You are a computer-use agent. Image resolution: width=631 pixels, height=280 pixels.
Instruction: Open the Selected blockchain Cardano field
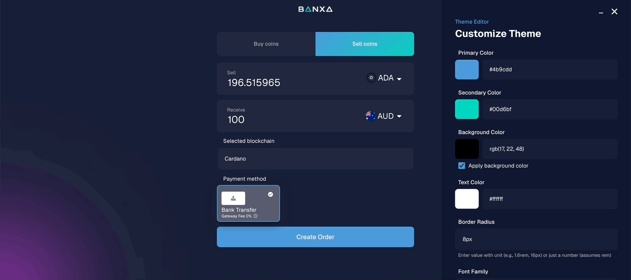(315, 158)
